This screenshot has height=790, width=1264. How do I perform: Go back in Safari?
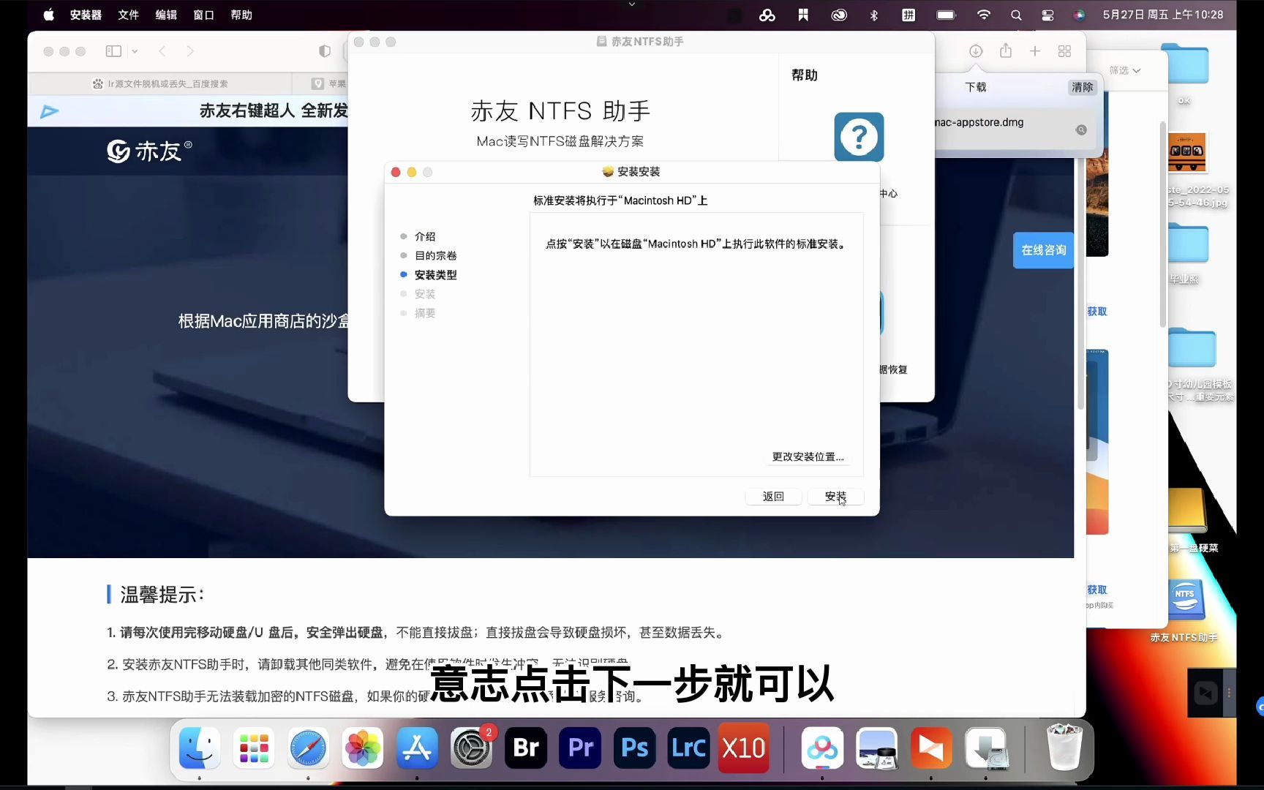pos(162,51)
